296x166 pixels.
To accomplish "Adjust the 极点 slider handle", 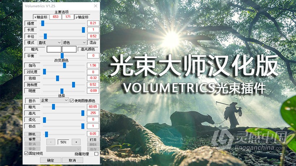I will (x=83, y=126).
